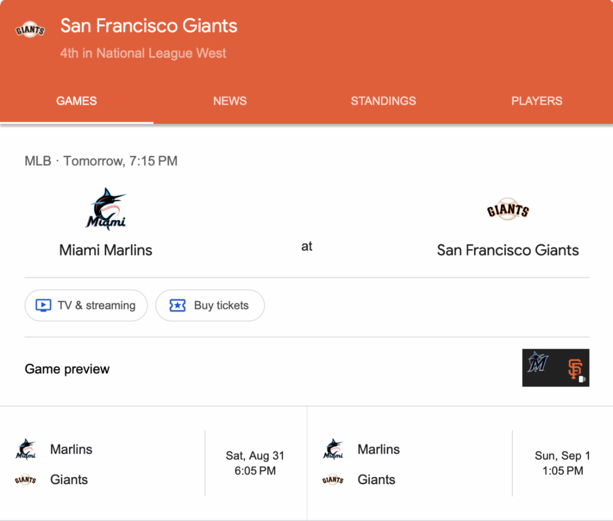
Task: Click the Giants logo in the header
Action: point(30,30)
